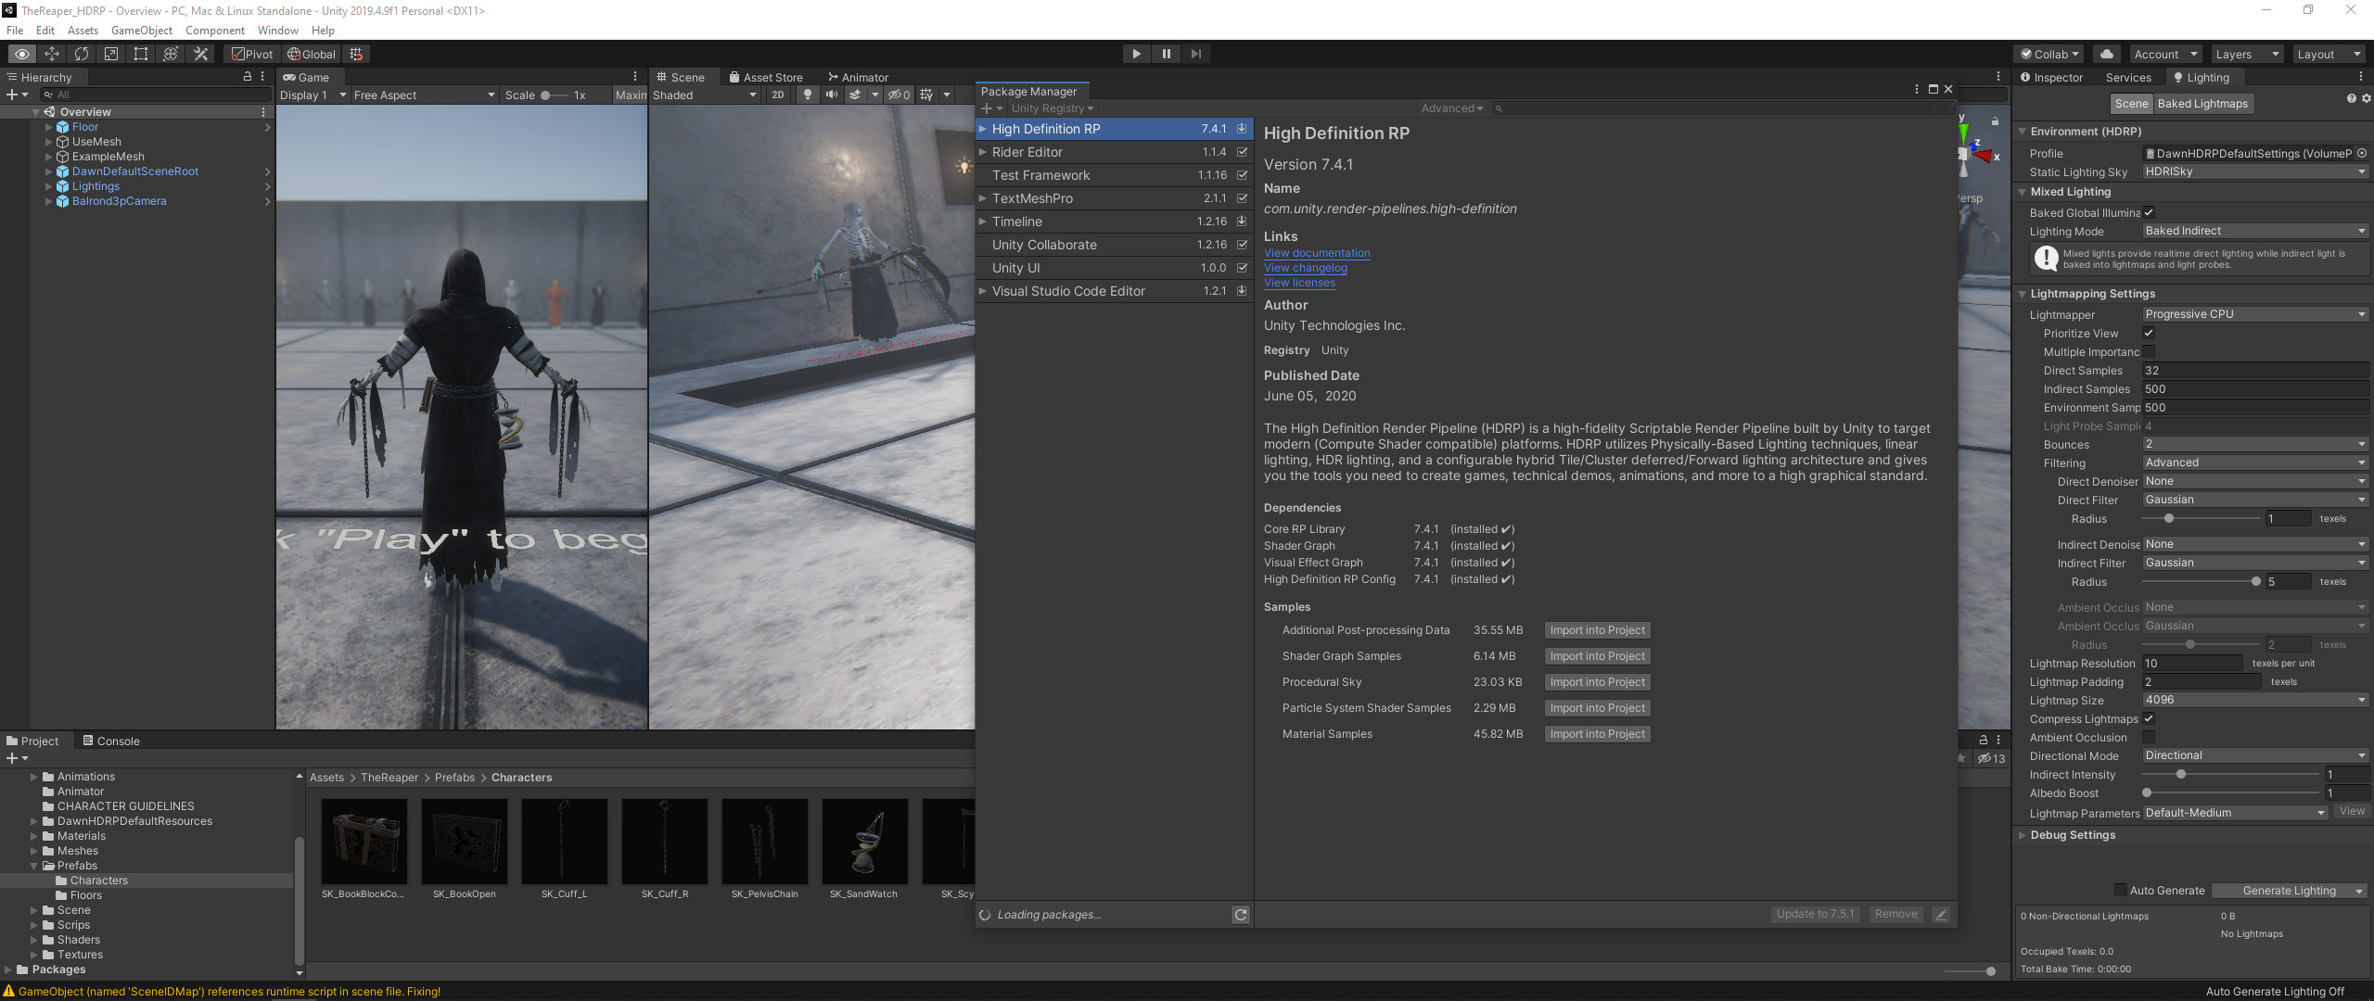
Task: Open the Shaded draw mode dropdown
Action: pyautogui.click(x=705, y=95)
